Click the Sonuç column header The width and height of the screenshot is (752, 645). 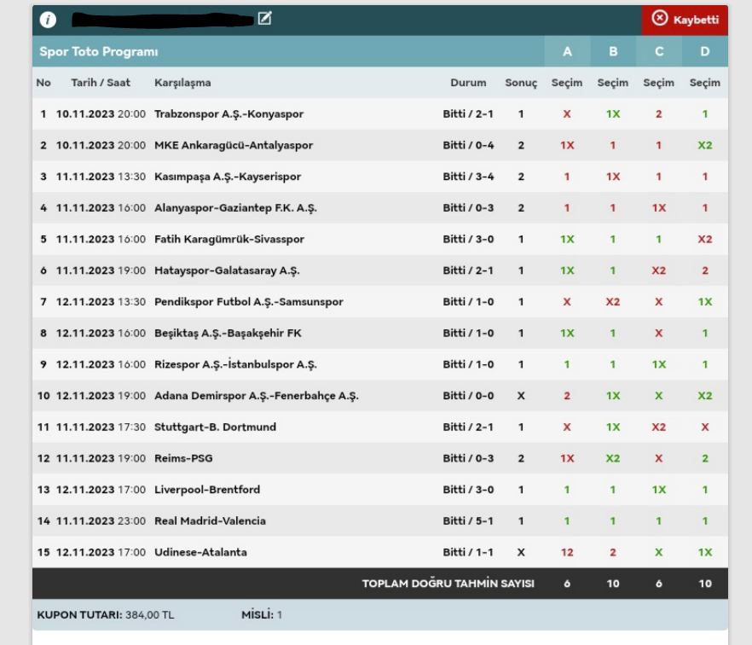click(521, 83)
